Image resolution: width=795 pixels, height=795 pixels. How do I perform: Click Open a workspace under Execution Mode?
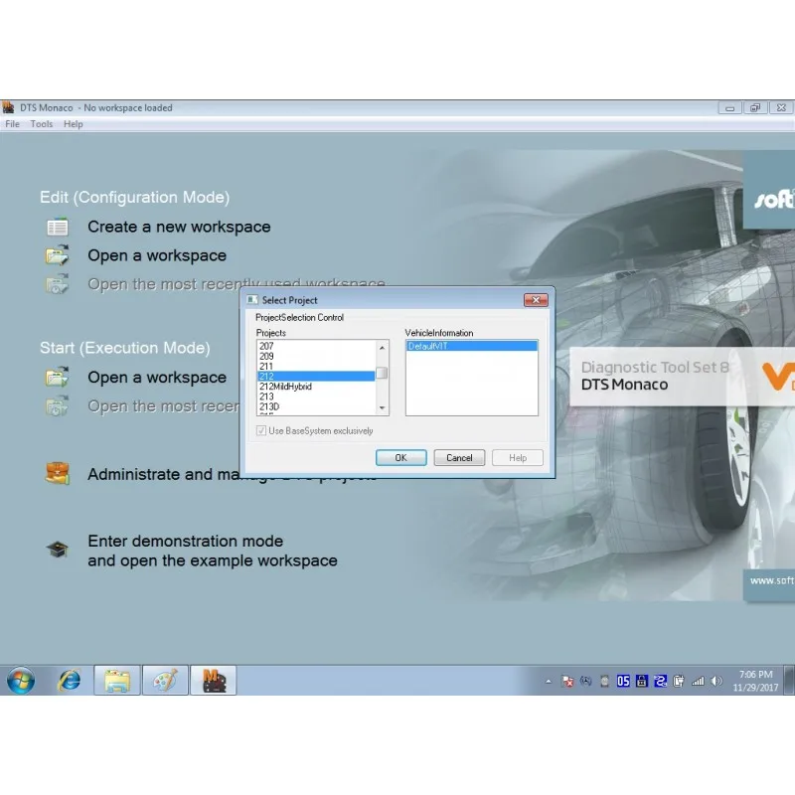pos(157,378)
